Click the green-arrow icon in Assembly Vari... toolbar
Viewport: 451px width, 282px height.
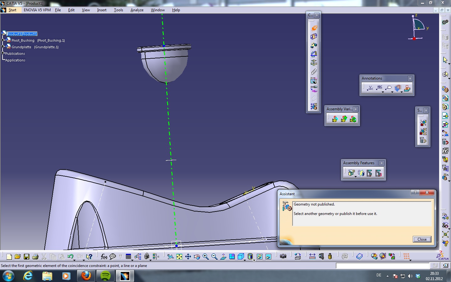click(x=344, y=119)
